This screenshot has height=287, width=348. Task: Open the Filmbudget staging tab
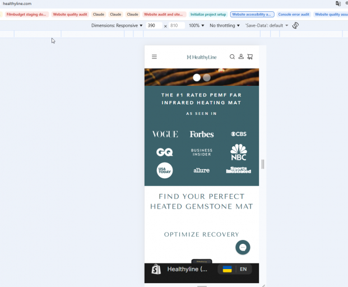[x=27, y=15]
